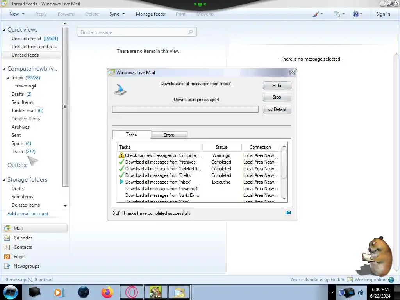Open the Opera browser taskbar icon
Image resolution: width=400 pixels, height=300 pixels.
tap(132, 292)
